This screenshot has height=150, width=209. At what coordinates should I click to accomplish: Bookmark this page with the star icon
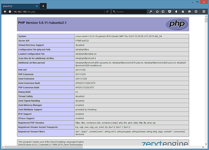(x=157, y=12)
